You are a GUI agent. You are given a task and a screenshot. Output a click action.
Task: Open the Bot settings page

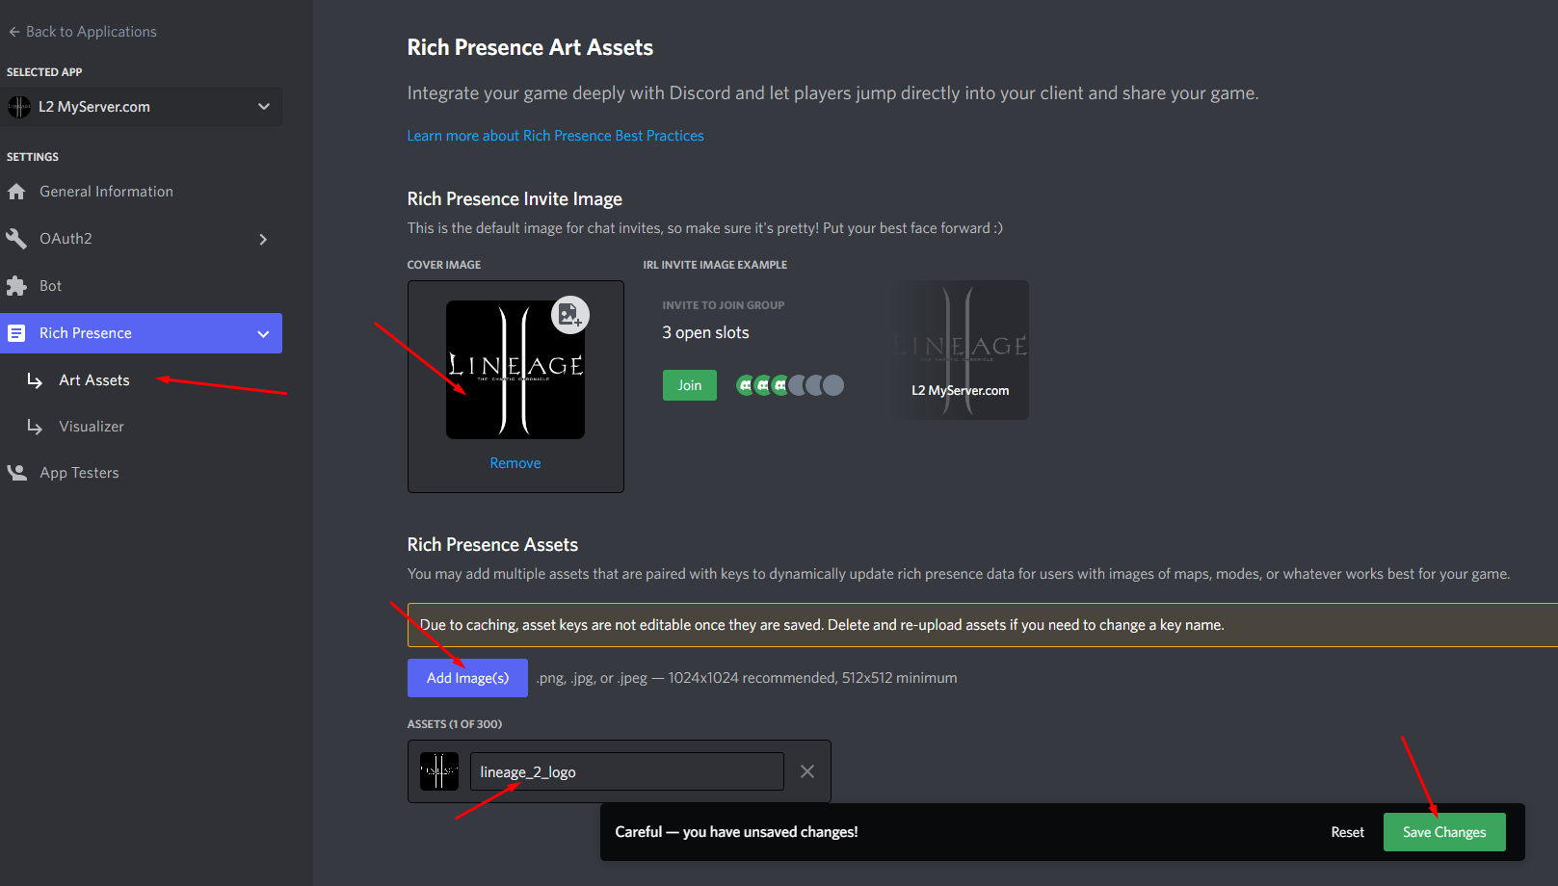point(50,286)
